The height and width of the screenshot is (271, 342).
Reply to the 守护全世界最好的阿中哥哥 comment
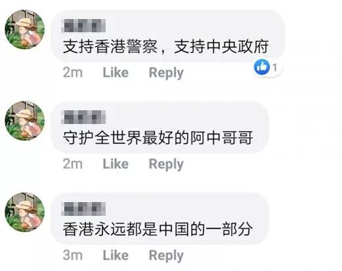pos(166,165)
